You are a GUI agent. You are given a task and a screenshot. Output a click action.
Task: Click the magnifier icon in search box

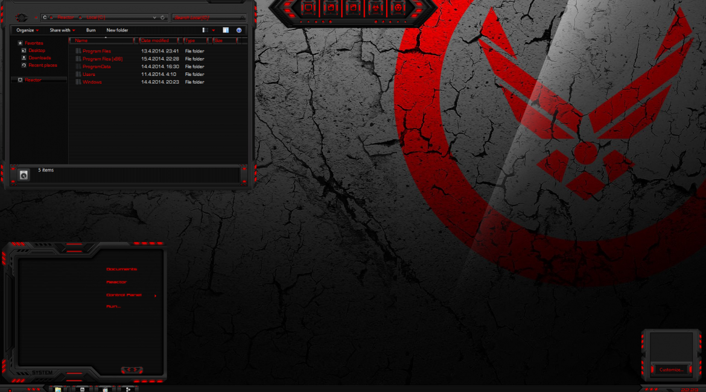pyautogui.click(x=242, y=17)
